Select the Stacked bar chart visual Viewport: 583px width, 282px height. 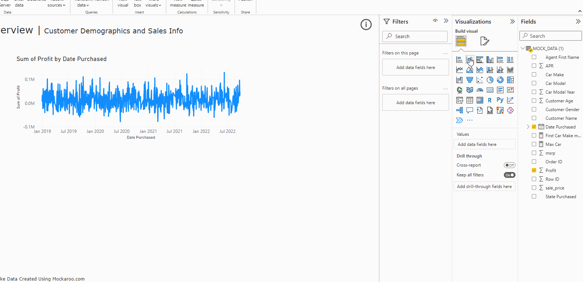[x=460, y=60]
